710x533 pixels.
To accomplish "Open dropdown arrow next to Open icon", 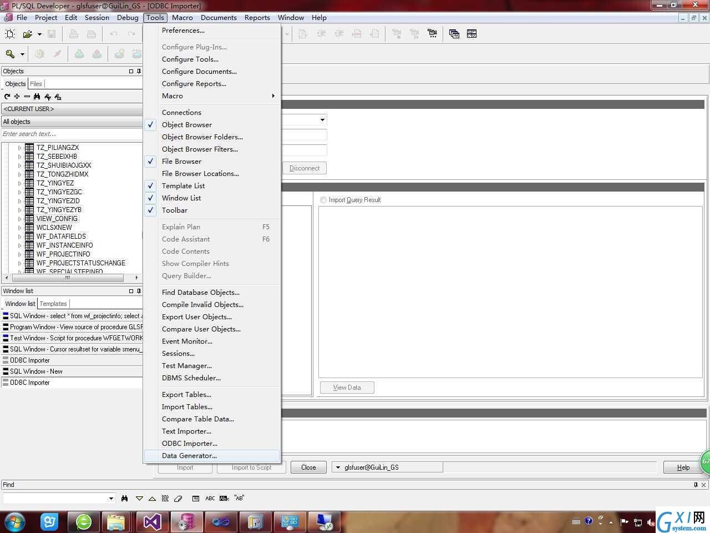I will [39, 34].
